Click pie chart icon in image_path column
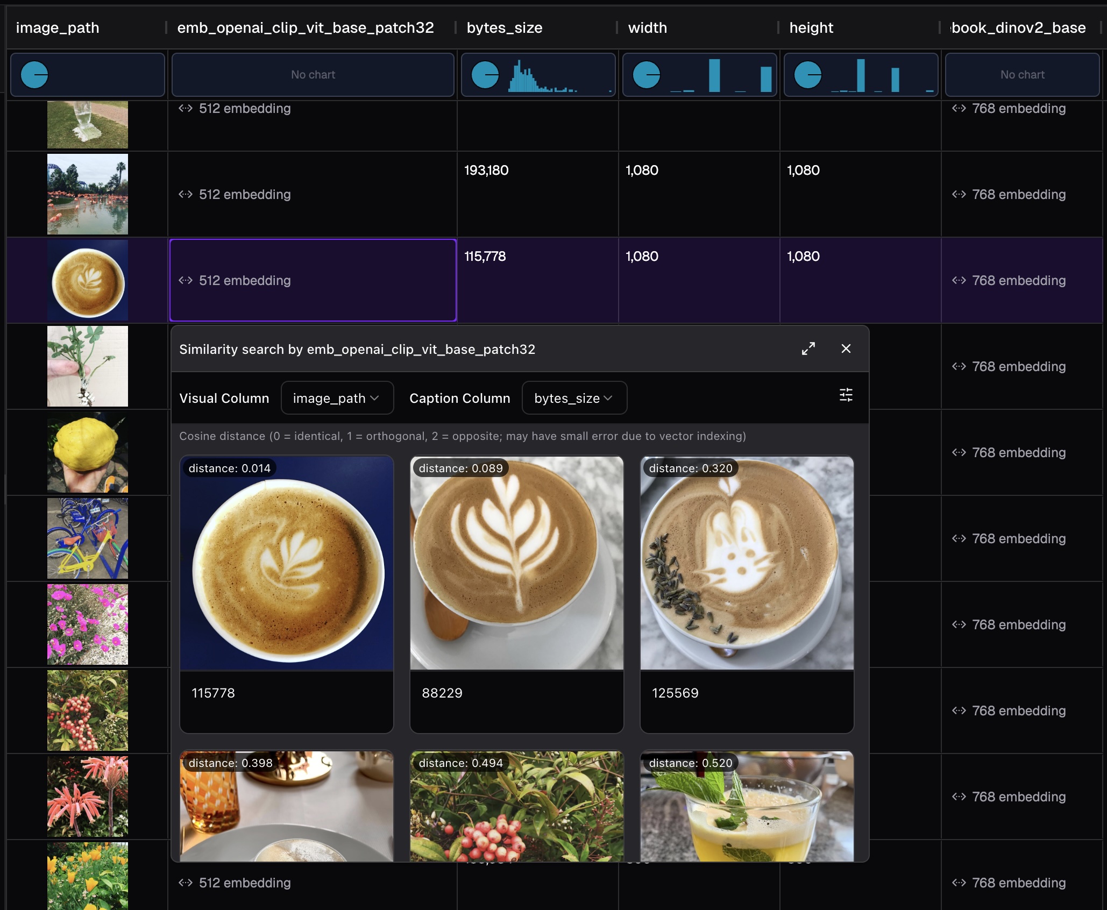Image resolution: width=1107 pixels, height=910 pixels. [x=34, y=75]
